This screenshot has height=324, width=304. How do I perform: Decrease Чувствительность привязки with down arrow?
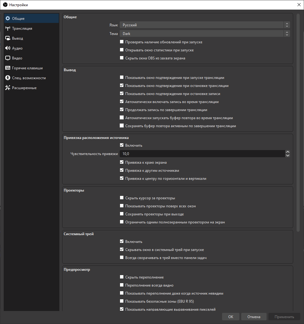coord(288,155)
